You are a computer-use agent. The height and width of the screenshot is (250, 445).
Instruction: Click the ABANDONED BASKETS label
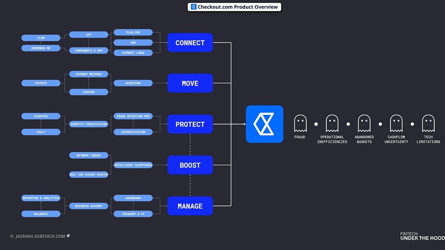pyautogui.click(x=364, y=139)
